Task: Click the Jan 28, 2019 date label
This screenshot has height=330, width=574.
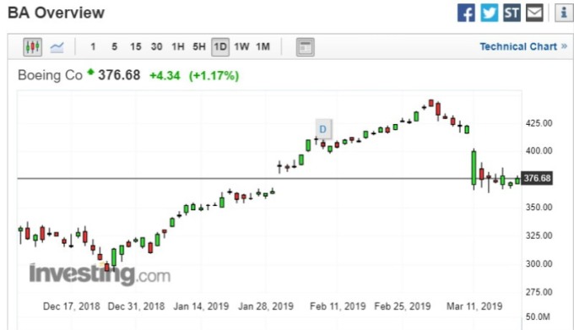Action: (266, 306)
